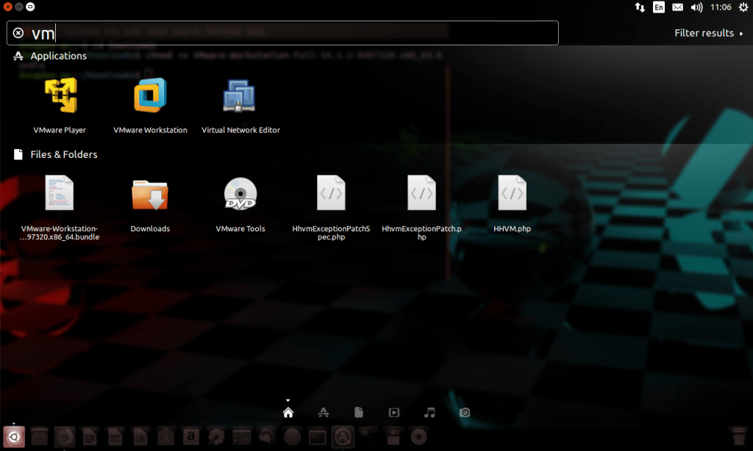Open the Trash from the launcher
The image size is (753, 451).
tap(738, 437)
